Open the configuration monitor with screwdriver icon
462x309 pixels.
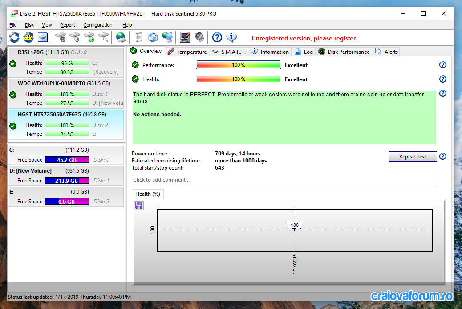(185, 37)
